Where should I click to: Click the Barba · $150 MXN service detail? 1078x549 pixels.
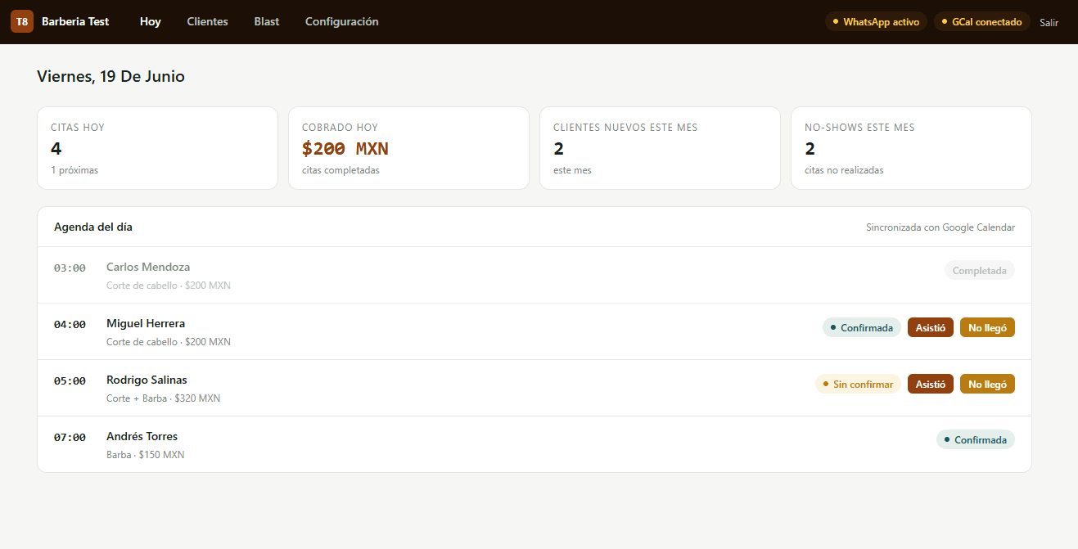(x=146, y=455)
